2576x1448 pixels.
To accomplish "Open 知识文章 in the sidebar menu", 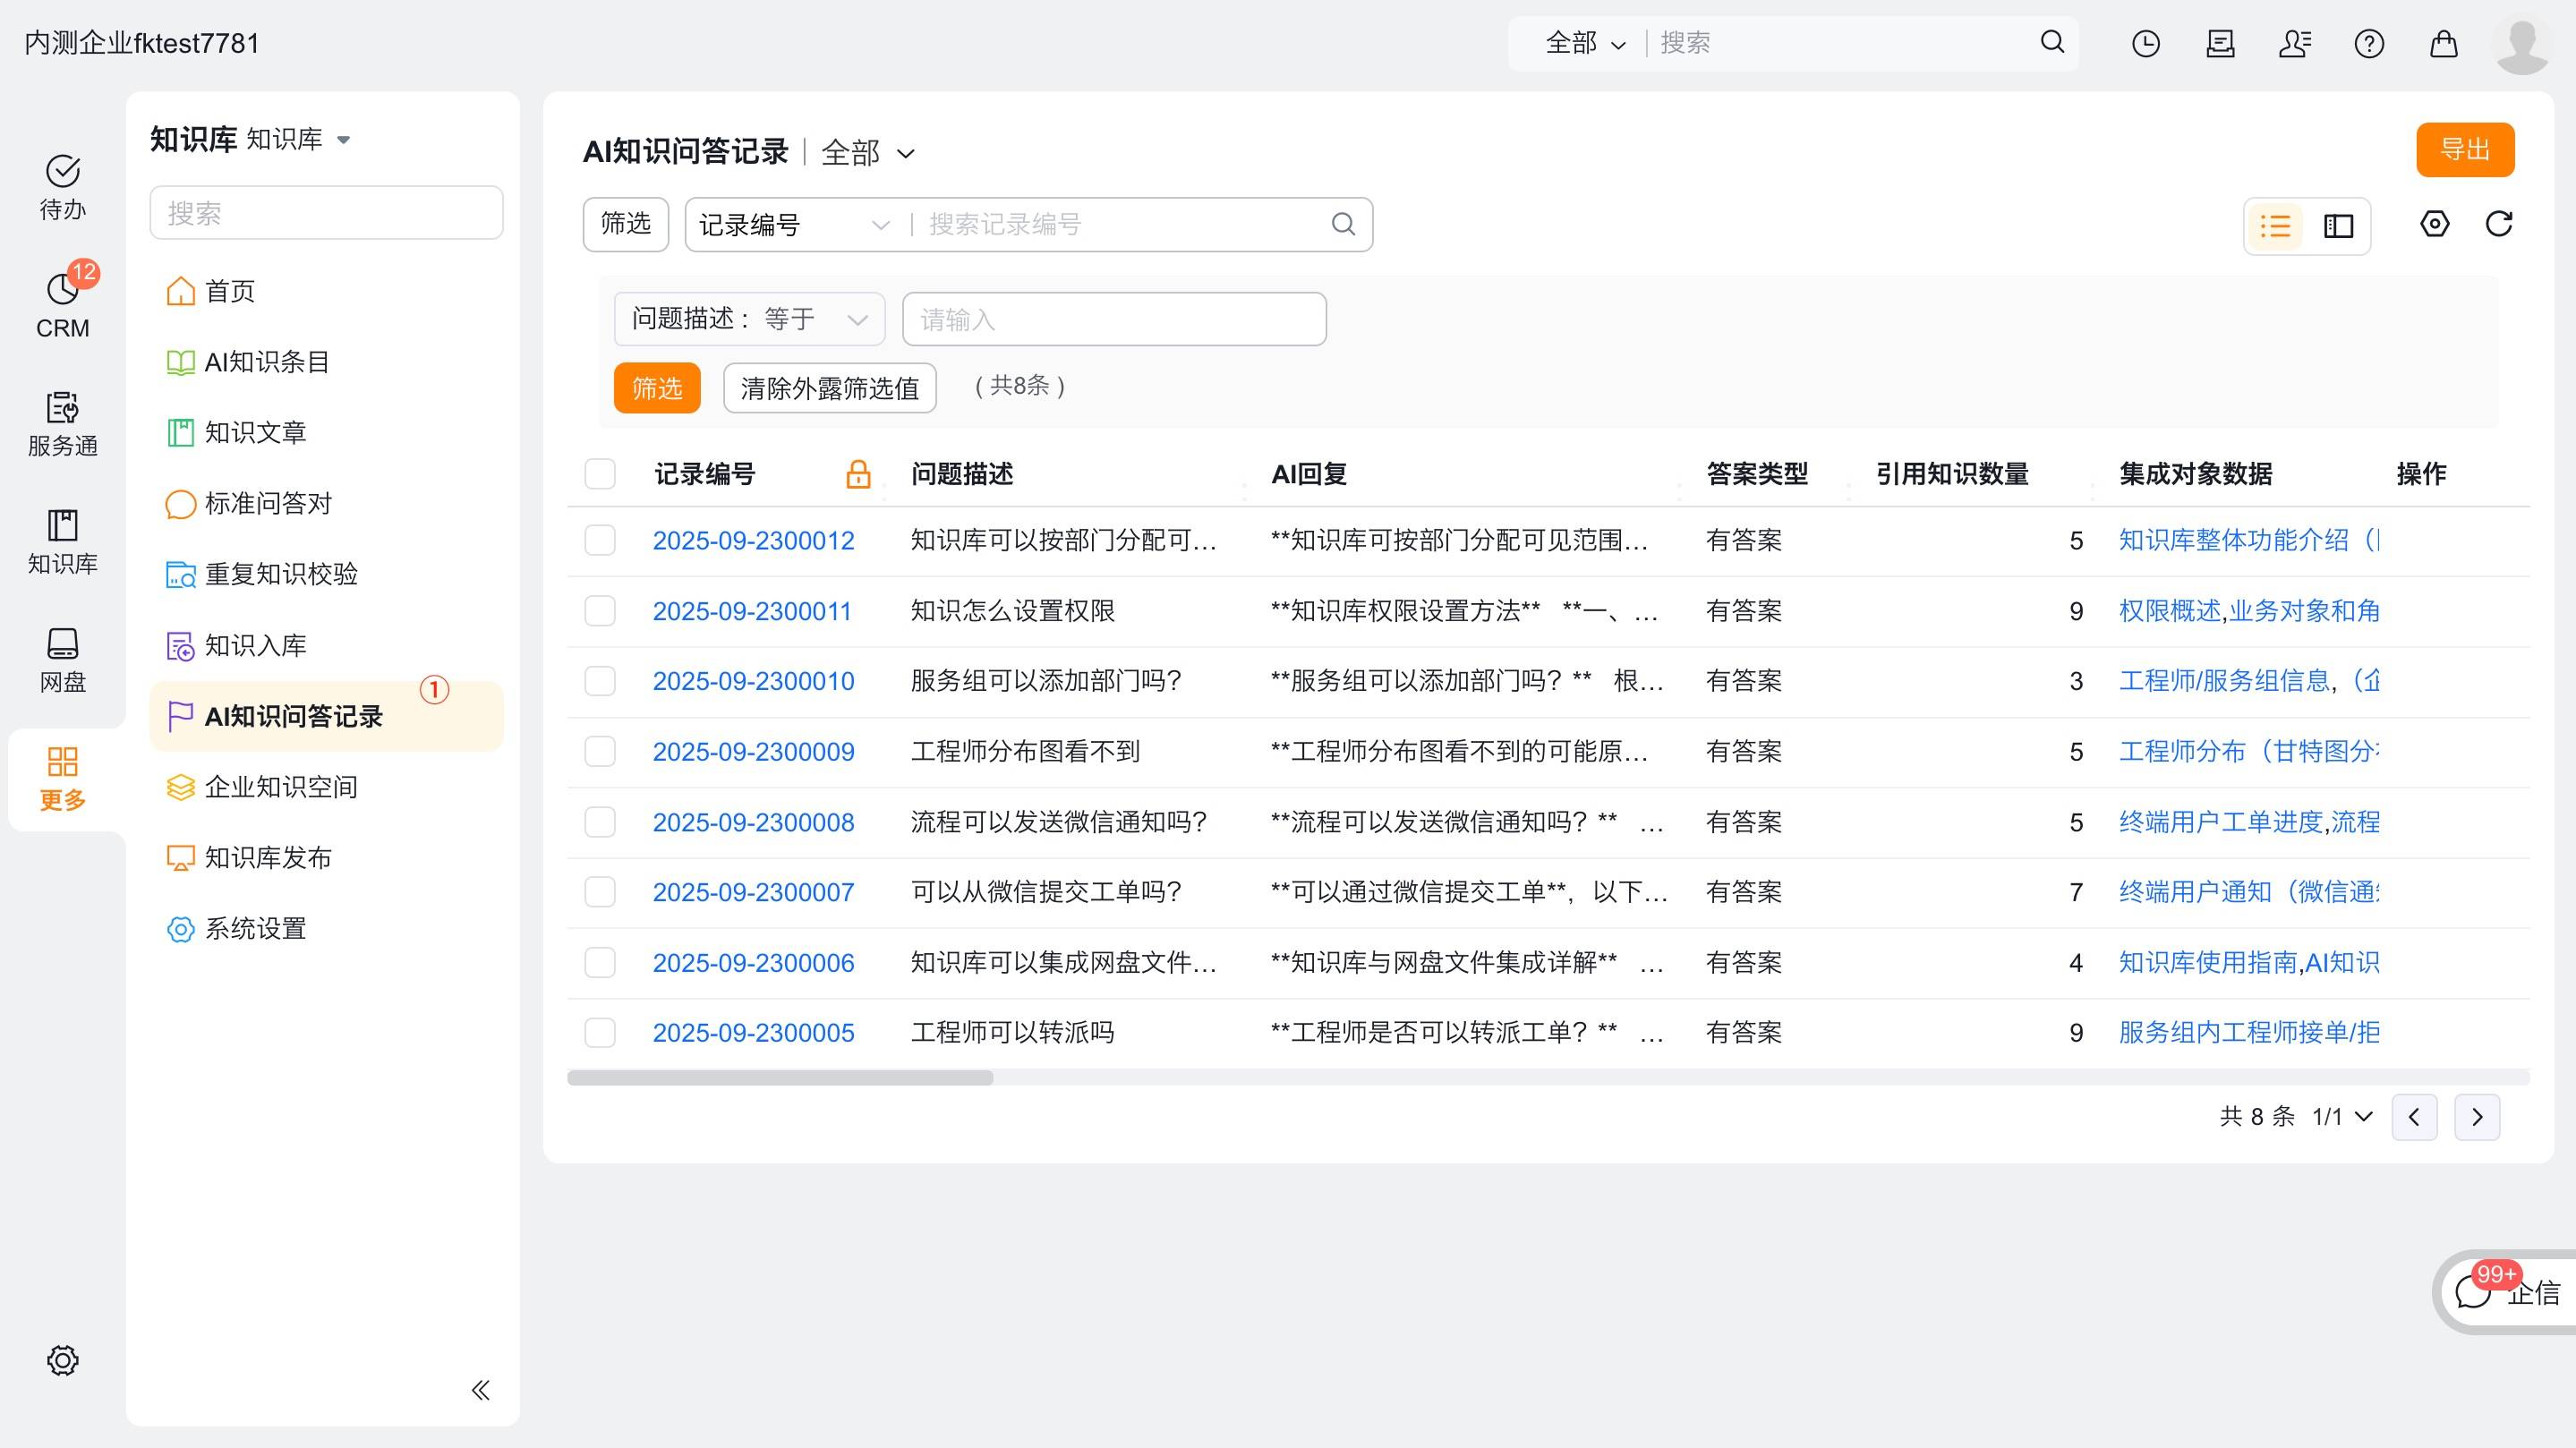I will 255,432.
